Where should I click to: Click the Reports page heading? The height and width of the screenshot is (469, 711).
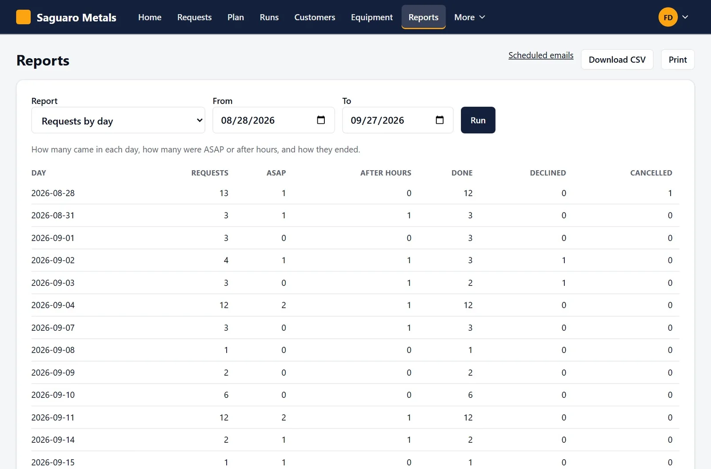coord(43,60)
